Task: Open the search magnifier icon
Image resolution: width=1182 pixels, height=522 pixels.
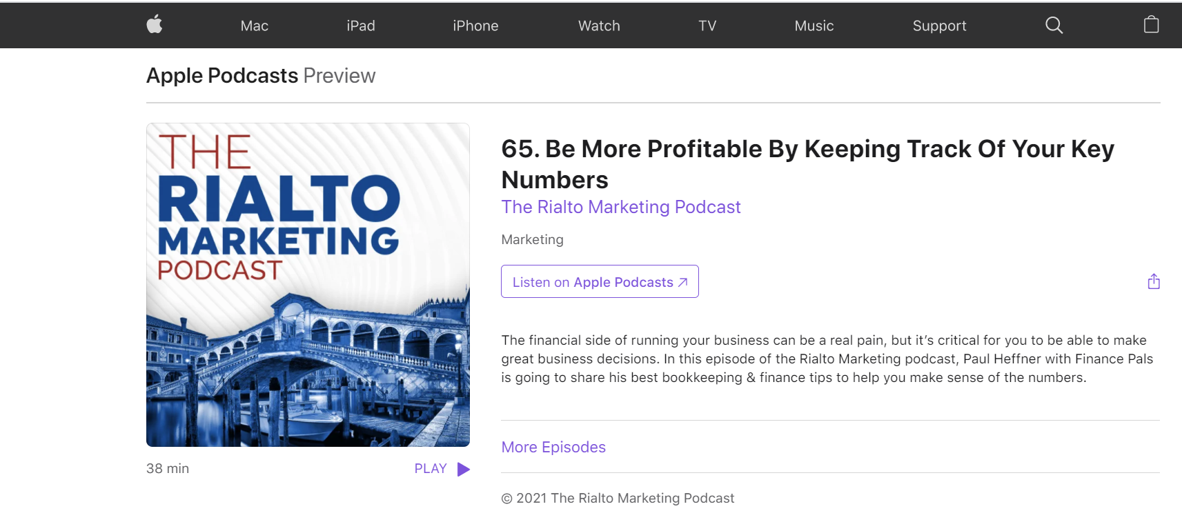Action: click(x=1054, y=26)
